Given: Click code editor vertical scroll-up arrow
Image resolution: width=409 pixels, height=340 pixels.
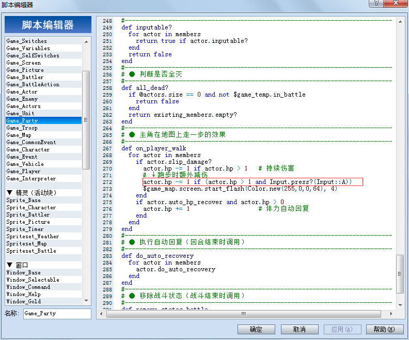Looking at the screenshot, I should click(400, 22).
